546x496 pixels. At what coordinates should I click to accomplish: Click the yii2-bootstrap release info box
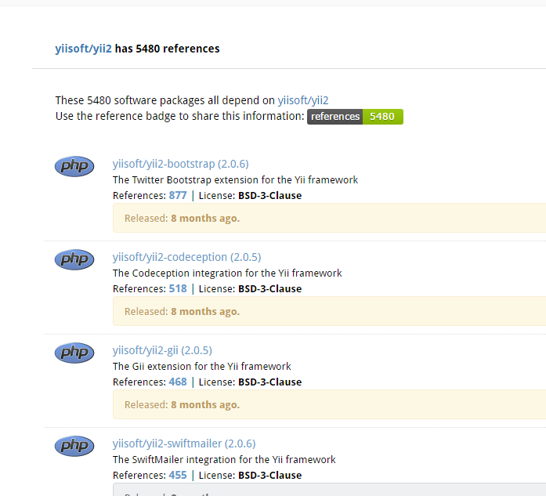(x=329, y=218)
